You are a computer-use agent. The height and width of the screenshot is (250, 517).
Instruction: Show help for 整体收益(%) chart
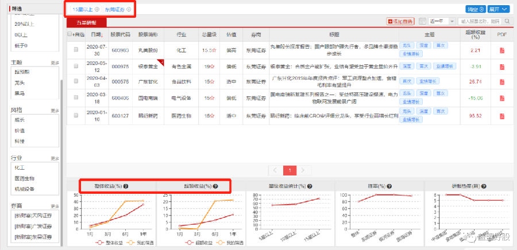pyautogui.click(x=126, y=186)
